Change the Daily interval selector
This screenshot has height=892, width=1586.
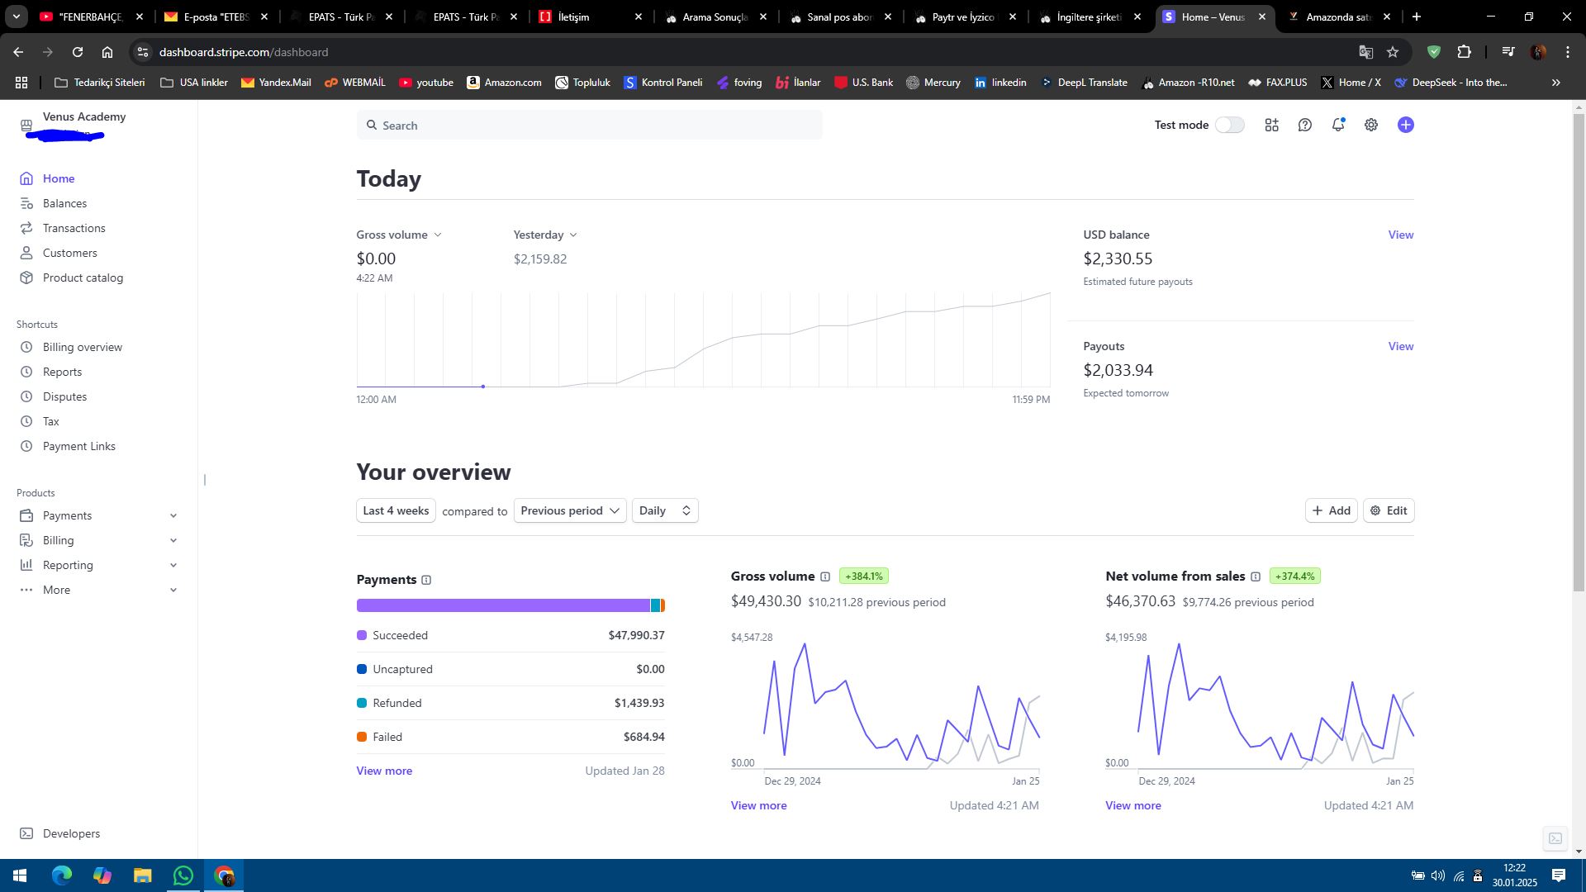[x=665, y=510]
